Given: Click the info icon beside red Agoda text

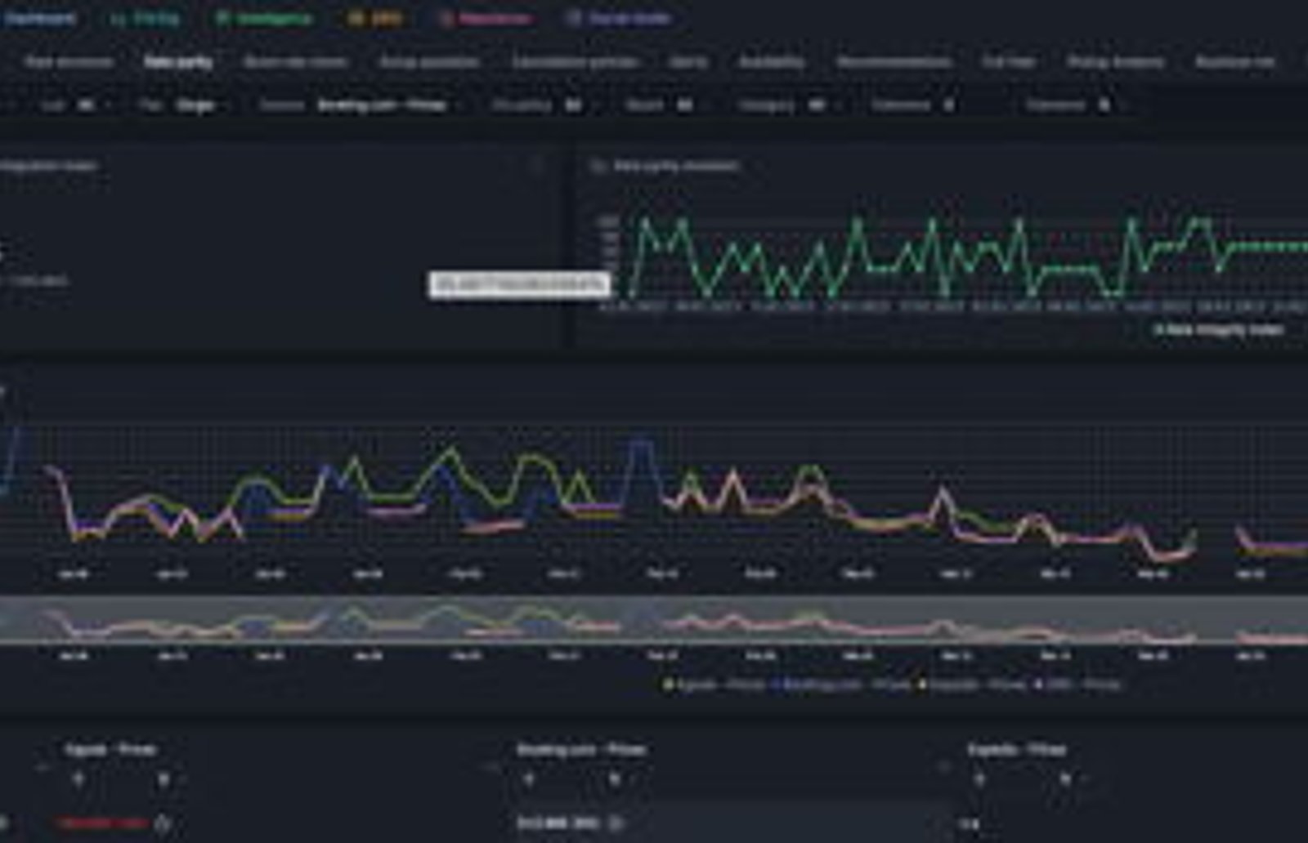Looking at the screenshot, I should (163, 823).
